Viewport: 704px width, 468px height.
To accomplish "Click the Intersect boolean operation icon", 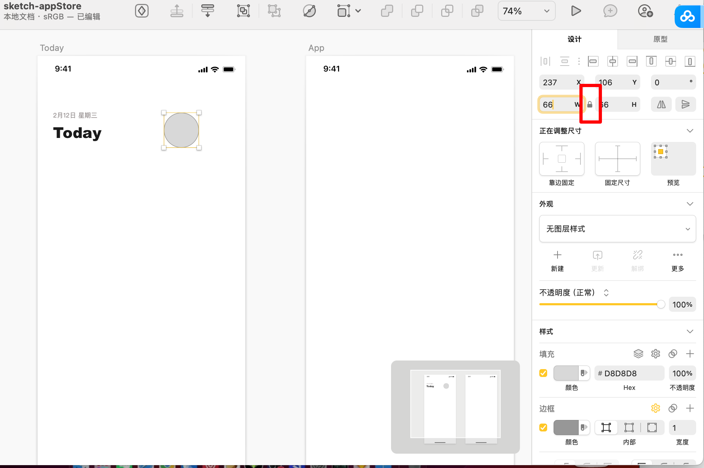I will point(447,11).
